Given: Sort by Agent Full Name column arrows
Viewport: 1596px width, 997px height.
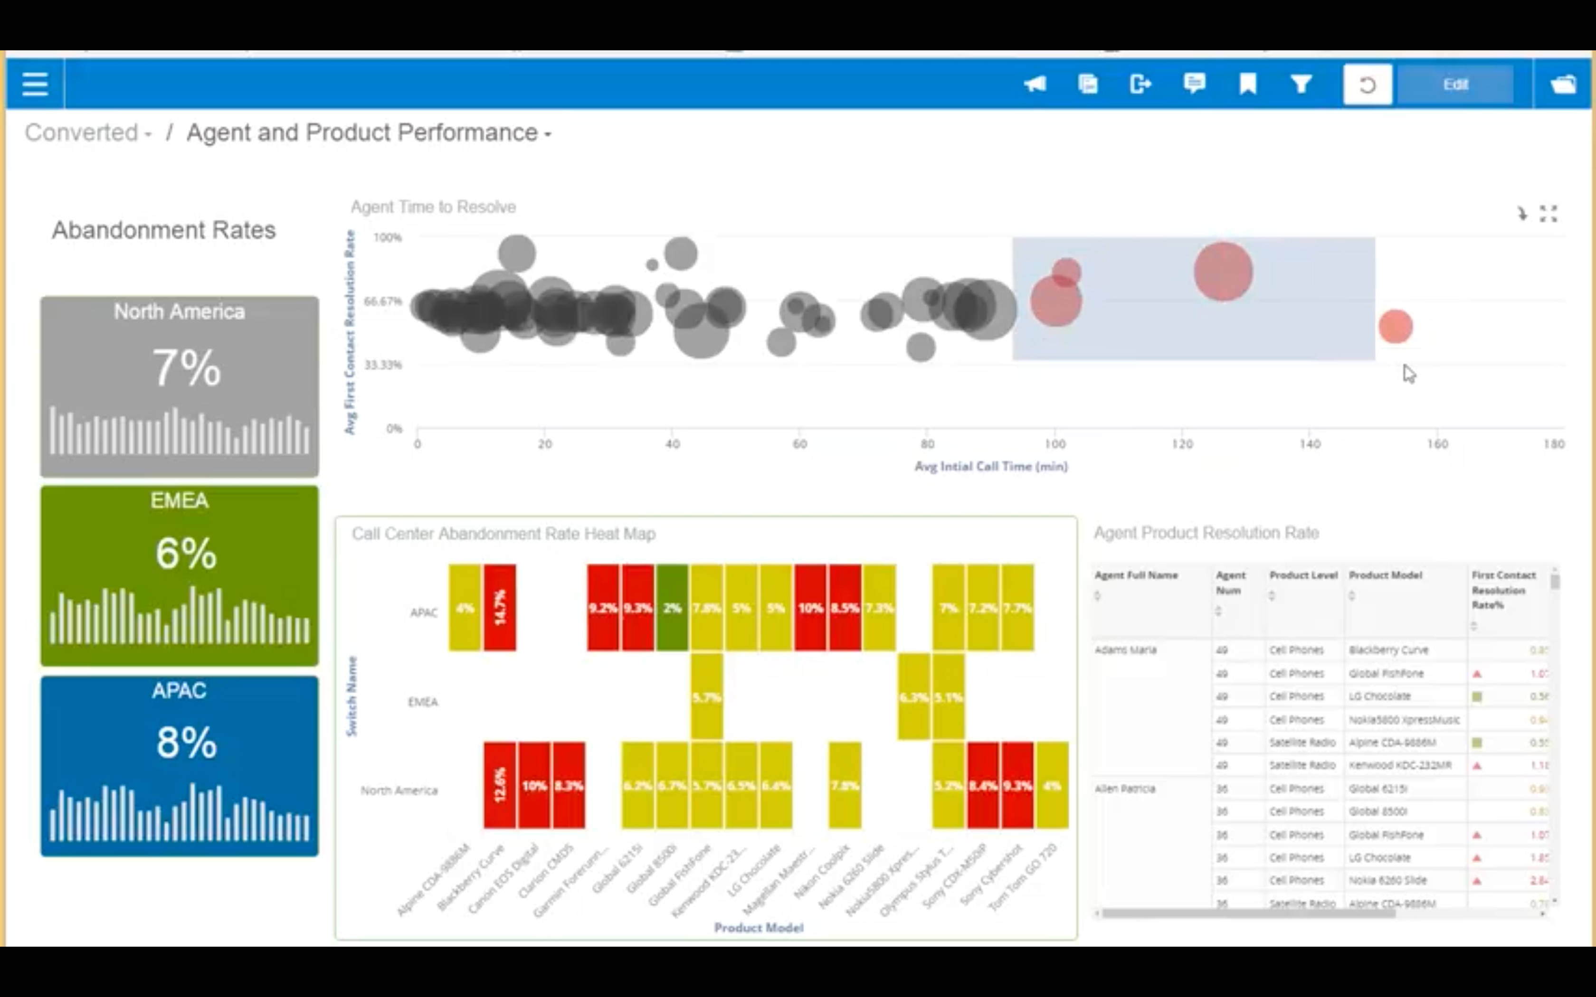Looking at the screenshot, I should coord(1097,596).
